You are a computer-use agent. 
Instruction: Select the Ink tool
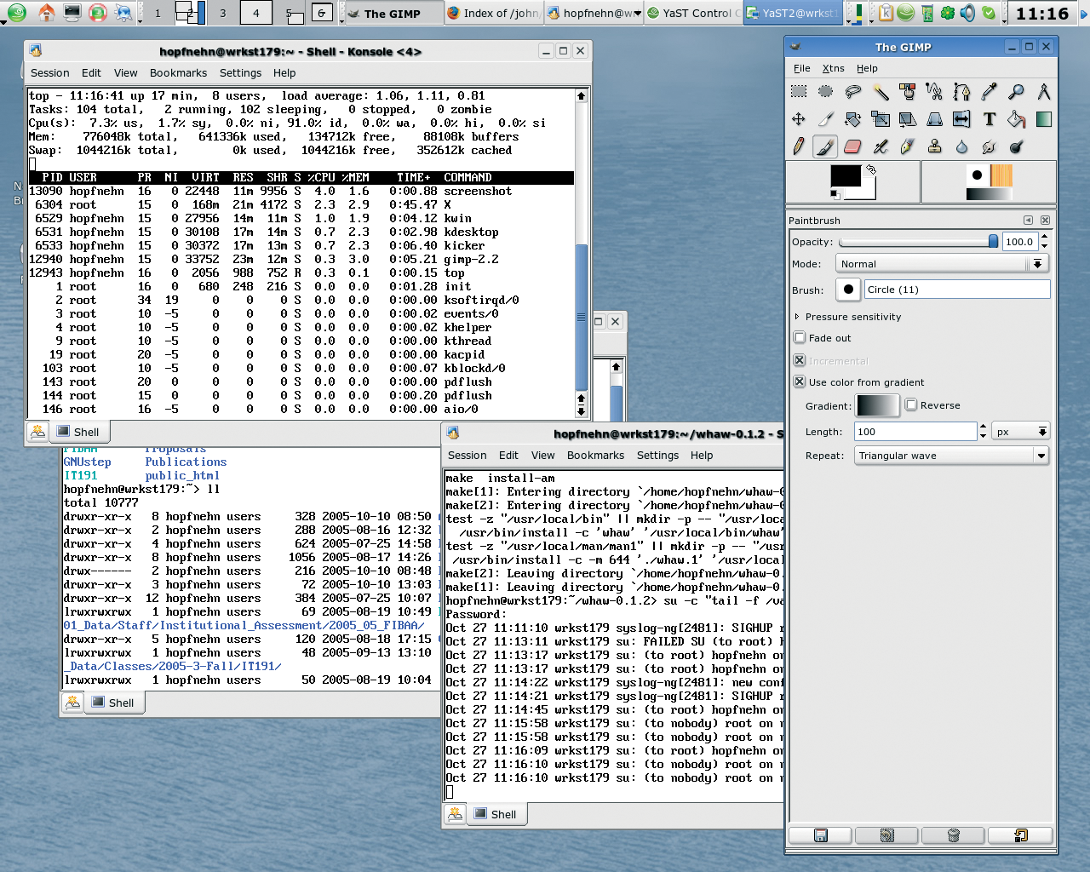(x=908, y=146)
